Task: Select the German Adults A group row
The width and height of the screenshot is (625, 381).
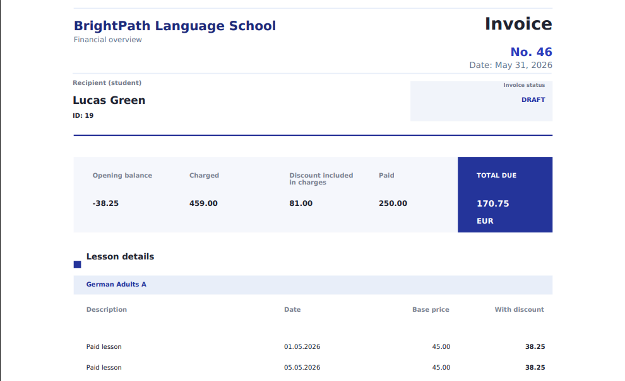Action: [313, 285]
